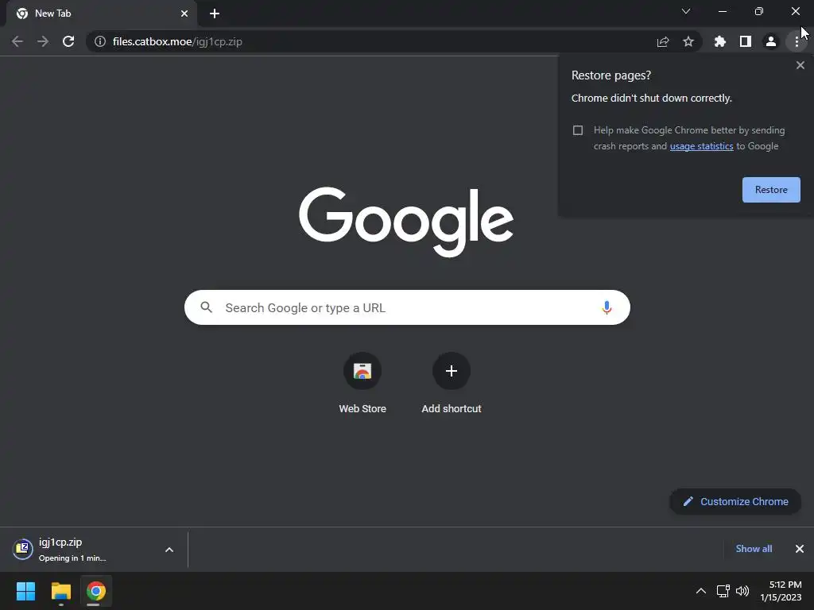This screenshot has height=610, width=814.
Task: Select the New Tab tab
Action: tap(102, 14)
